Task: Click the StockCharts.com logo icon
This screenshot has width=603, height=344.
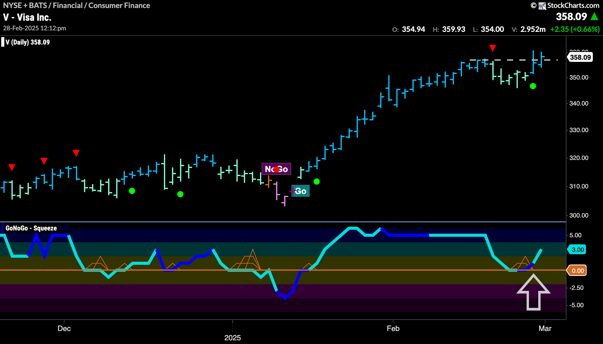Action: 542,6
